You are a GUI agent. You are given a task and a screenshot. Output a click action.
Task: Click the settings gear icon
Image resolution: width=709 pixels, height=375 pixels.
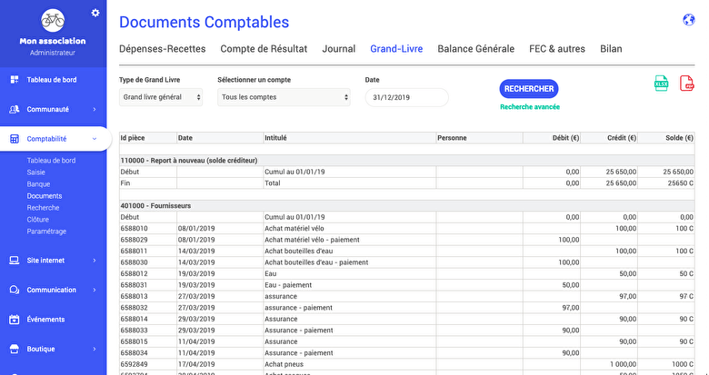(x=95, y=13)
